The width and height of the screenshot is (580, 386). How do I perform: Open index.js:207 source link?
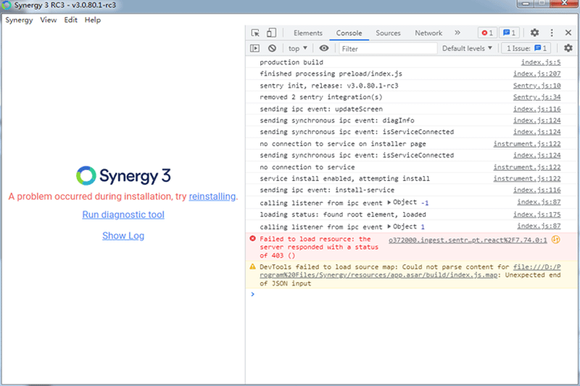pos(536,74)
